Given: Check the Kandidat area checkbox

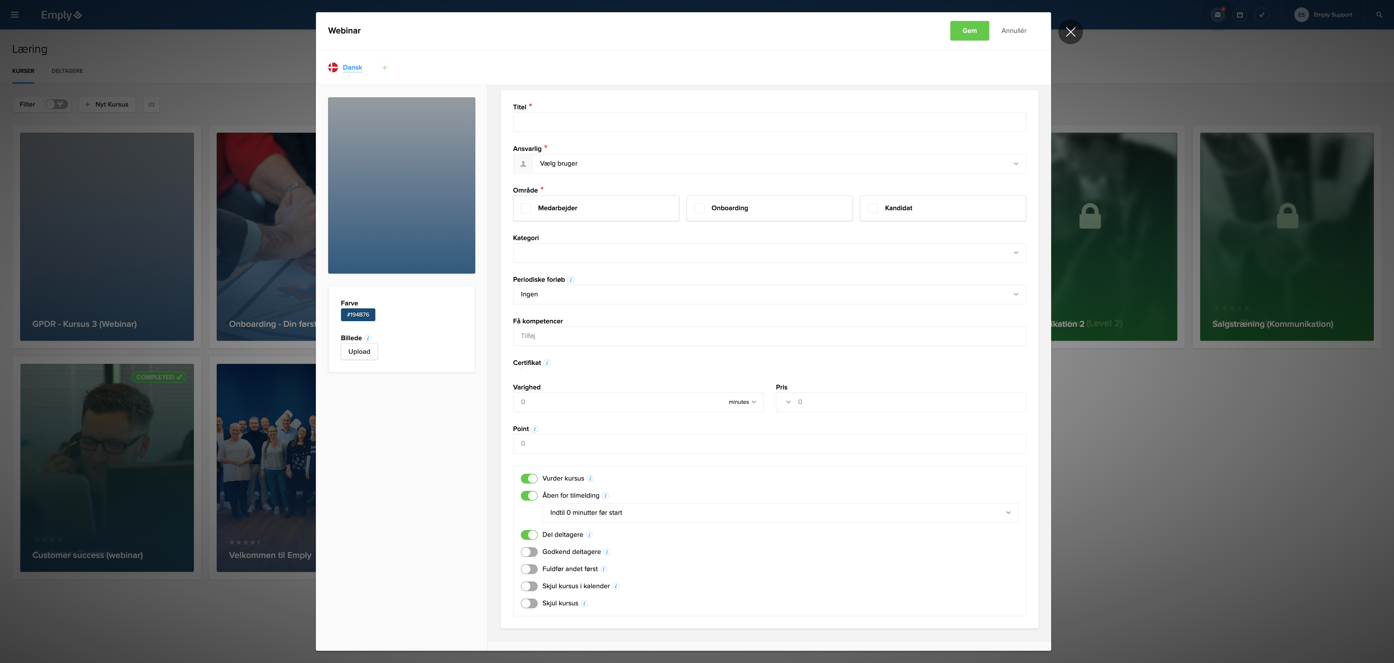Looking at the screenshot, I should [x=872, y=208].
